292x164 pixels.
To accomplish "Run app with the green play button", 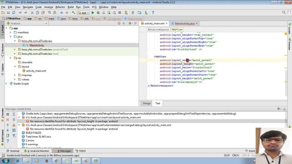I will point(93,13).
